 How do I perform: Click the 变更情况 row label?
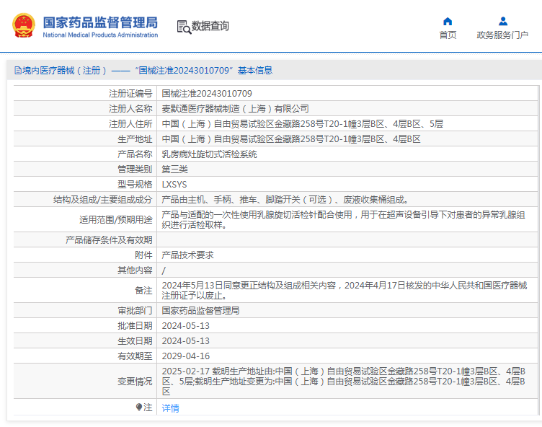coord(135,381)
